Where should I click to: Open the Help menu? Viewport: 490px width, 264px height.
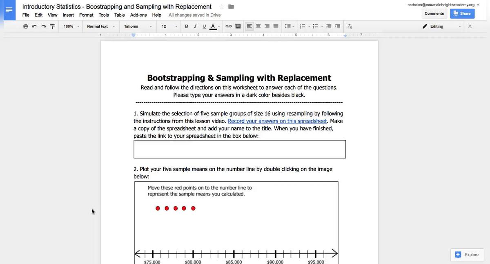157,15
